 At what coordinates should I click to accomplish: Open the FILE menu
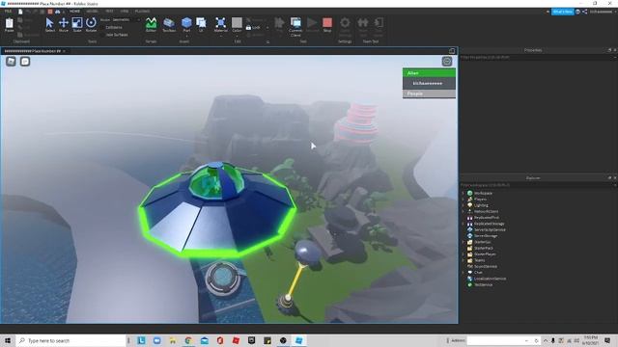pos(8,12)
